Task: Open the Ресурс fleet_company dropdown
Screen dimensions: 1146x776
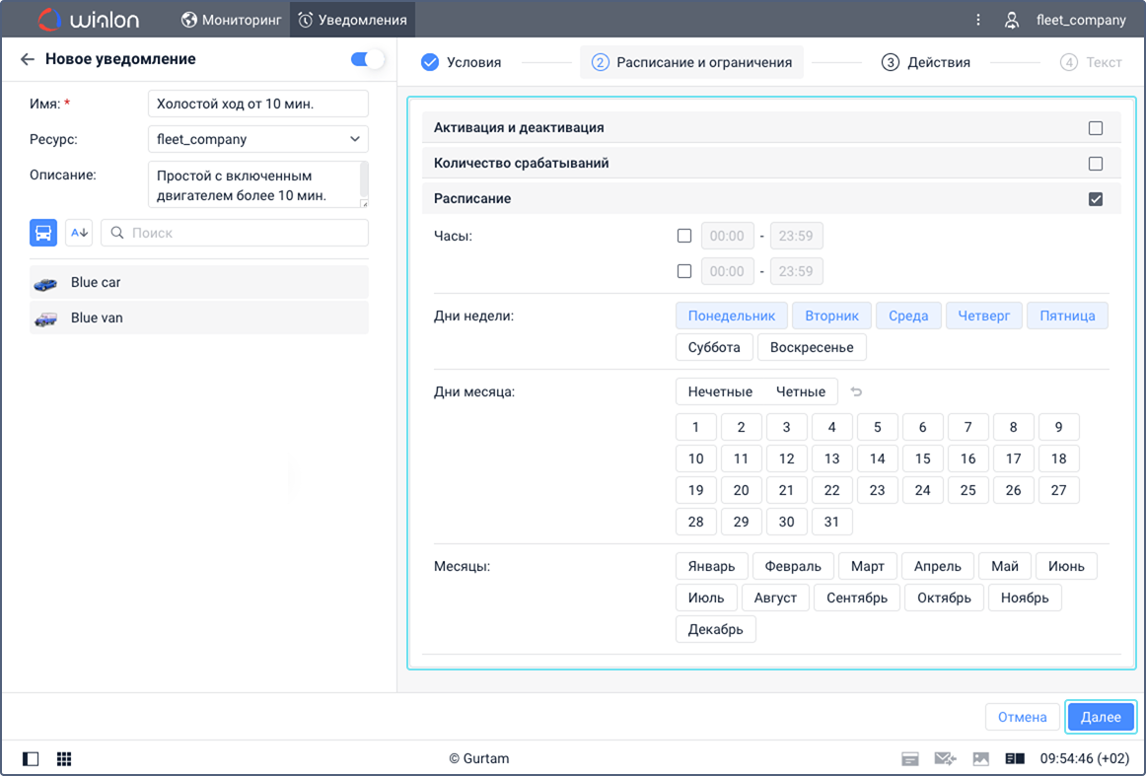Action: tap(258, 139)
